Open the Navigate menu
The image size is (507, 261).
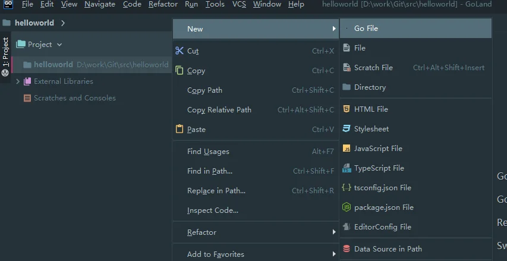click(x=100, y=4)
